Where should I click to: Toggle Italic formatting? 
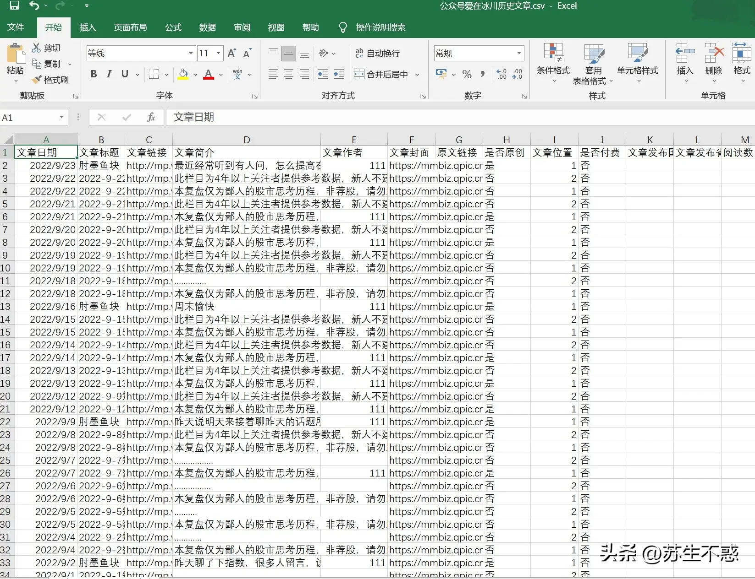pos(109,74)
